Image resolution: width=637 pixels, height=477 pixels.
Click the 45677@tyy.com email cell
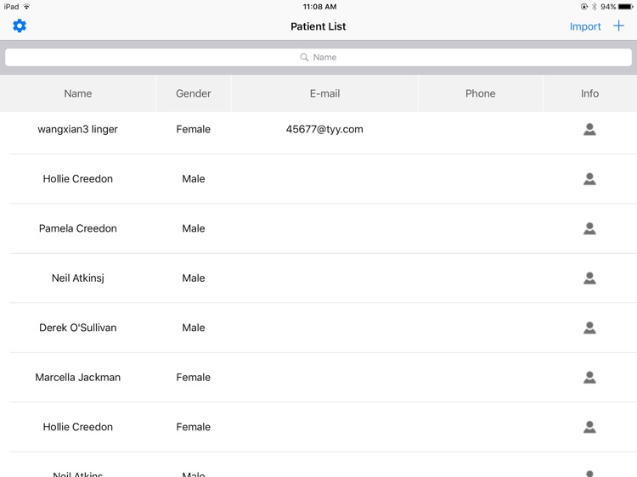pos(324,129)
